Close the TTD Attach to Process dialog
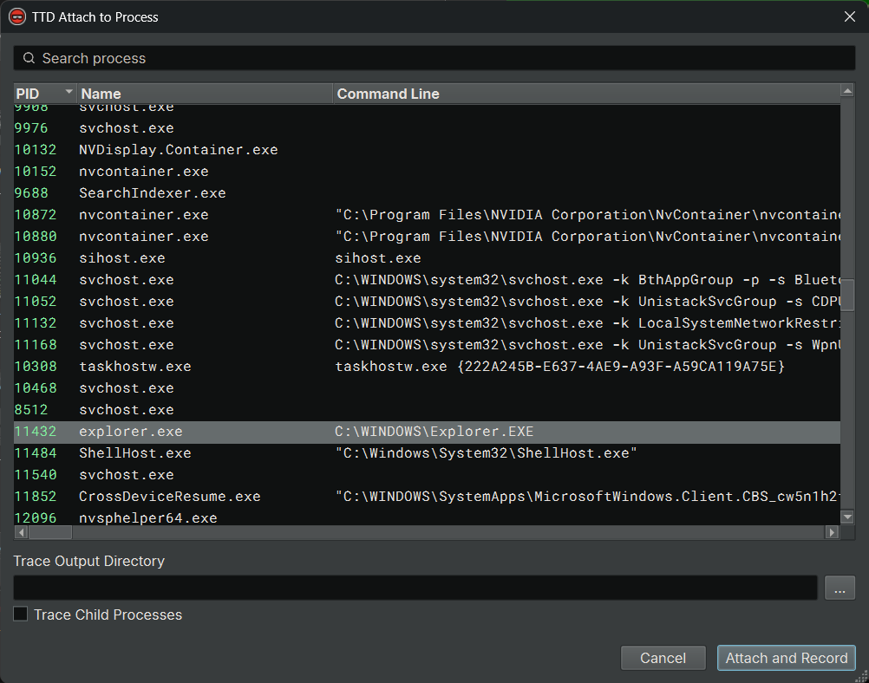 tap(849, 16)
